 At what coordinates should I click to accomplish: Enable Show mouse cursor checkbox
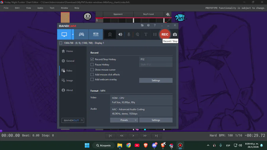(x=92, y=70)
